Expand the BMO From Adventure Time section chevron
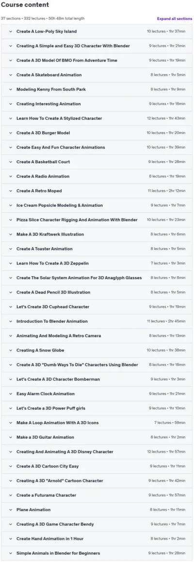This screenshot has height=562, width=194. point(11,61)
